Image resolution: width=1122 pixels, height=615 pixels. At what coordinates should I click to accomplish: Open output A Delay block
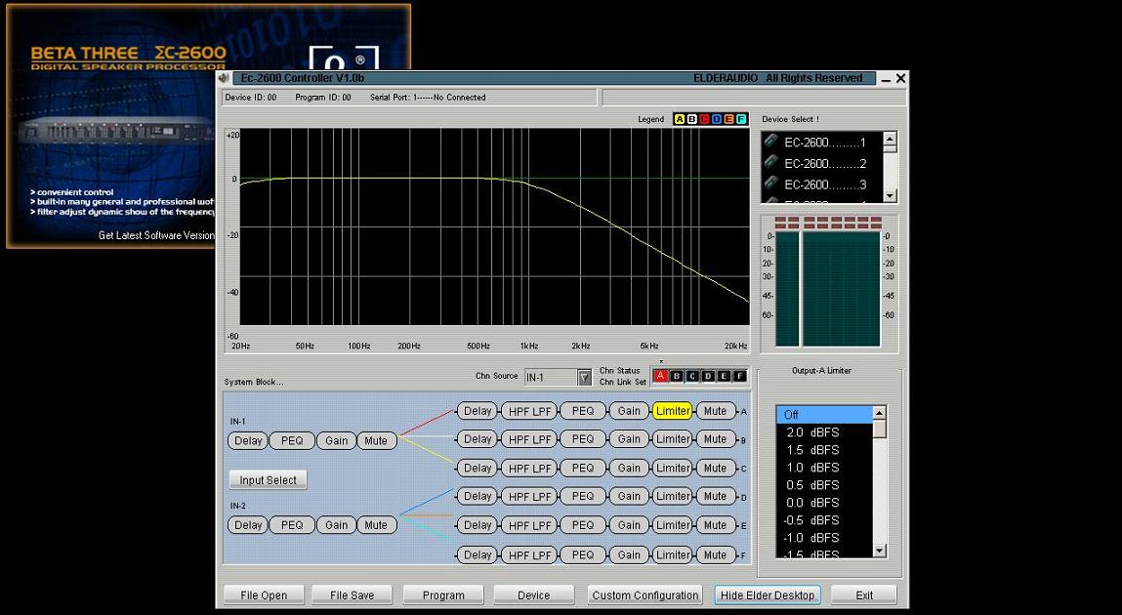click(478, 410)
